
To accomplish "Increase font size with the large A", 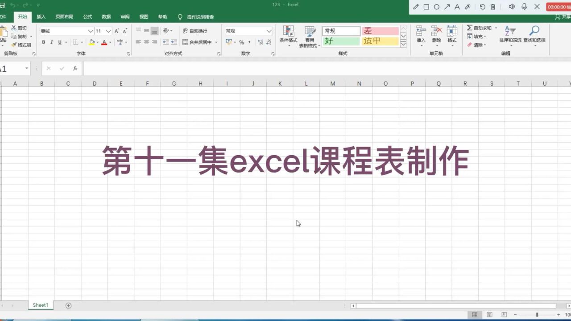I will [x=117, y=31].
